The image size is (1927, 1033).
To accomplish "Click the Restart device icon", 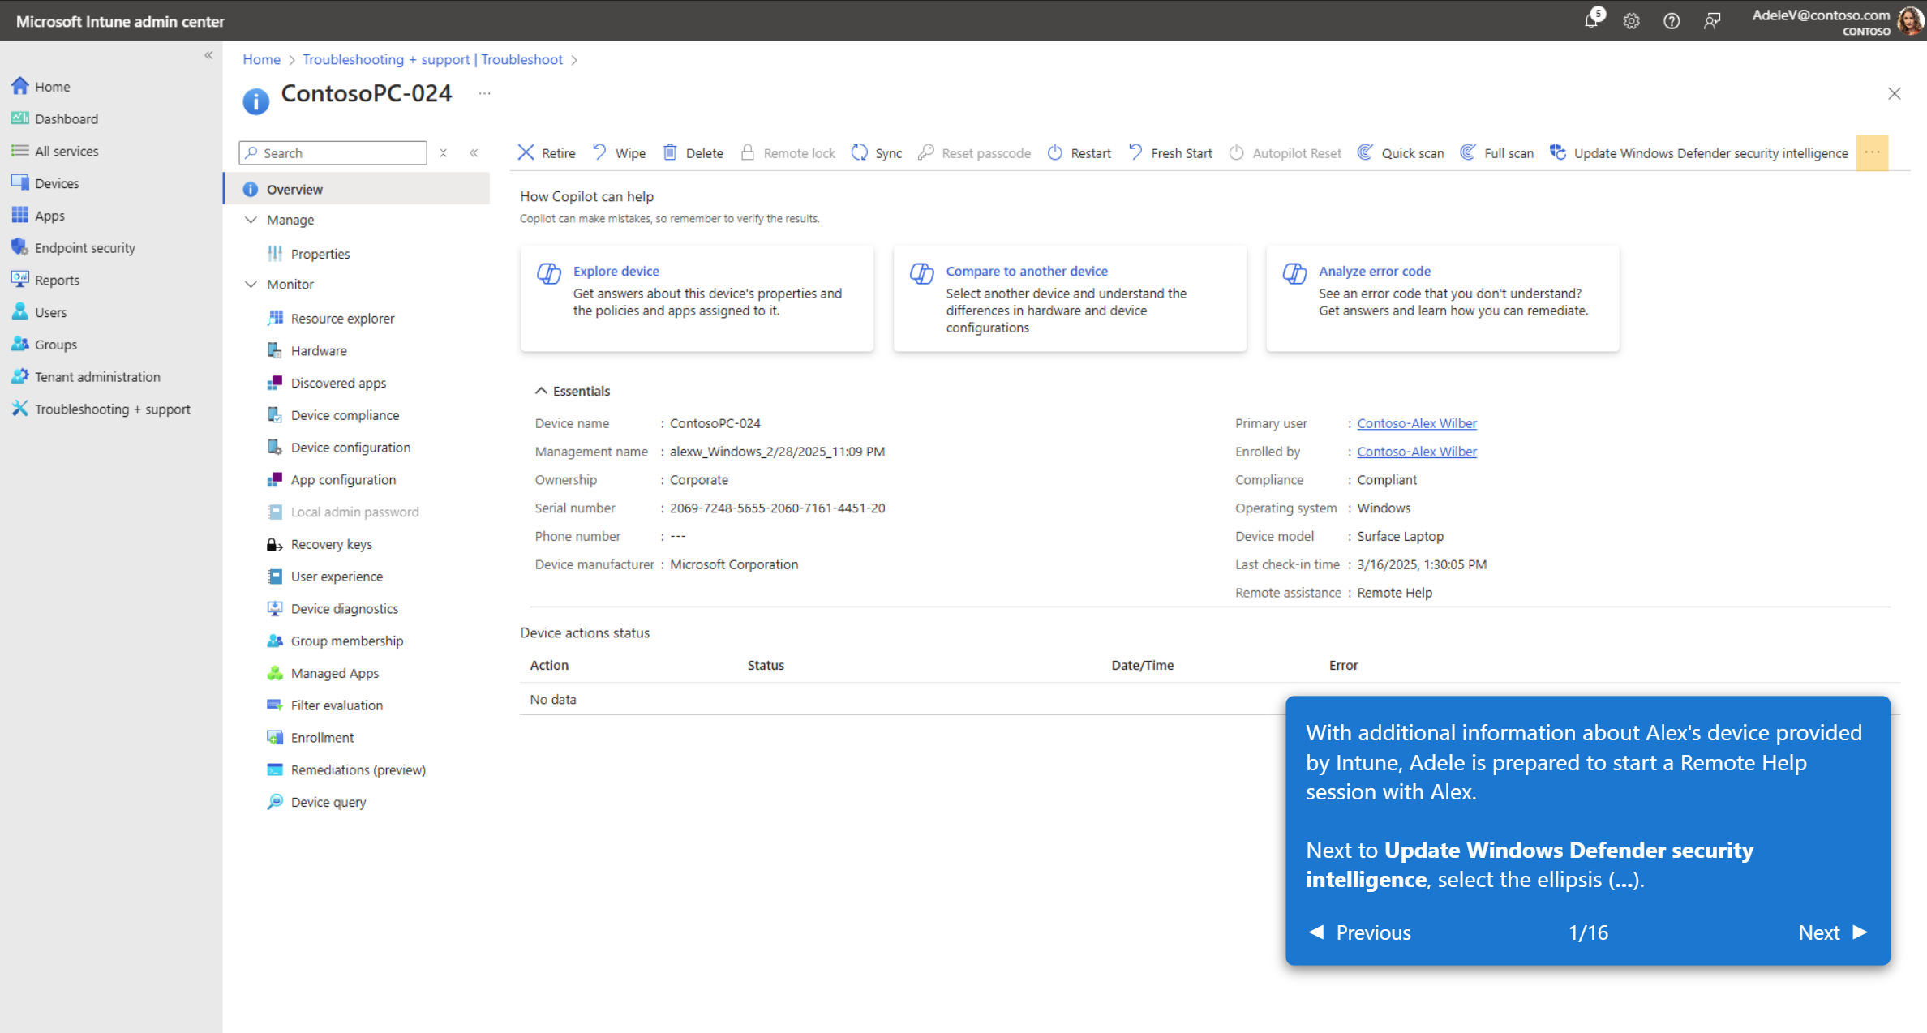I will (x=1055, y=152).
